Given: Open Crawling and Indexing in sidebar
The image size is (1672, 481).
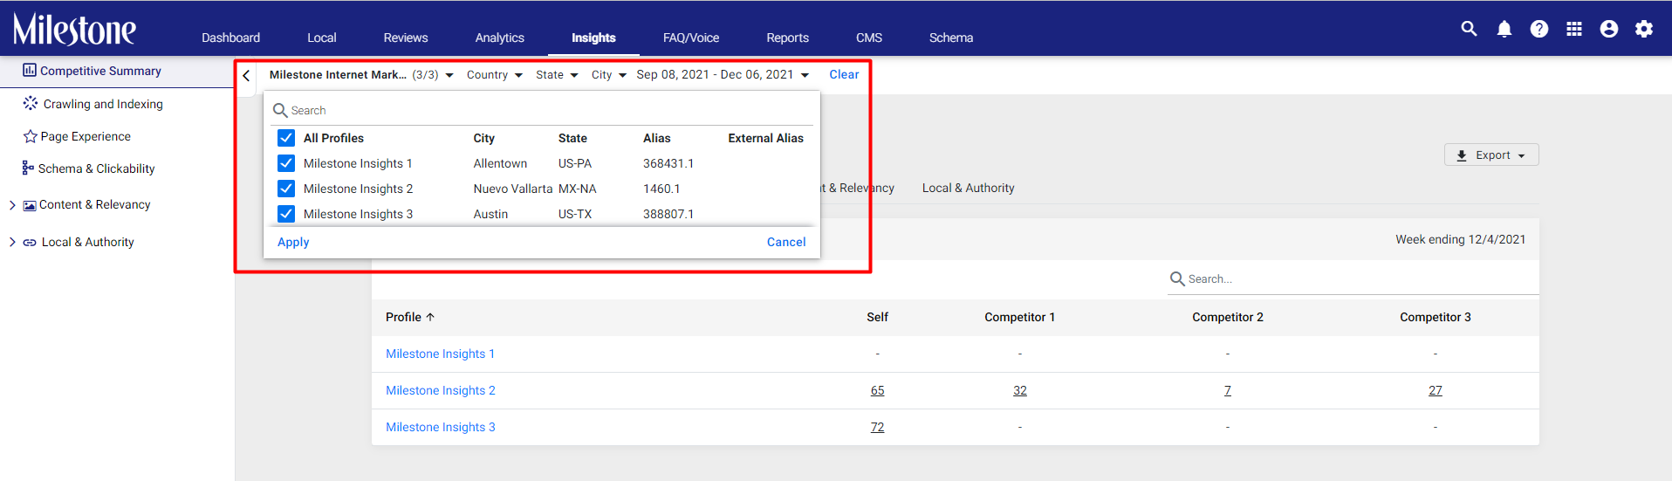Looking at the screenshot, I should [103, 104].
